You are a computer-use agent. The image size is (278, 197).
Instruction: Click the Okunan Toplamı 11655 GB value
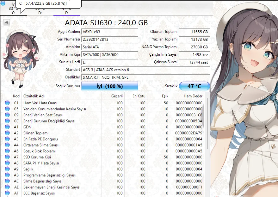click(x=194, y=32)
